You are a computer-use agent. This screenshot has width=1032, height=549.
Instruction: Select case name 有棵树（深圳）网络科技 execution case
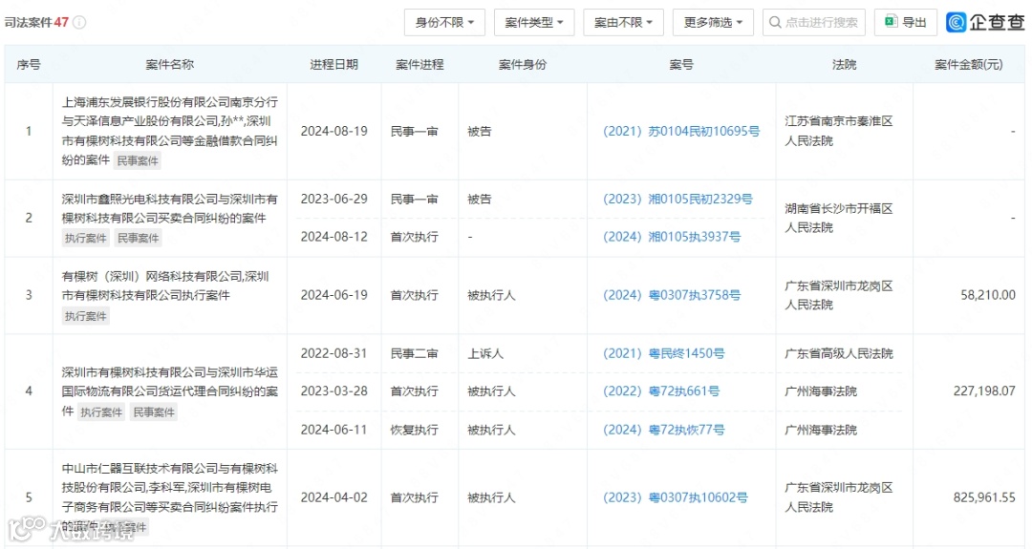(166, 286)
